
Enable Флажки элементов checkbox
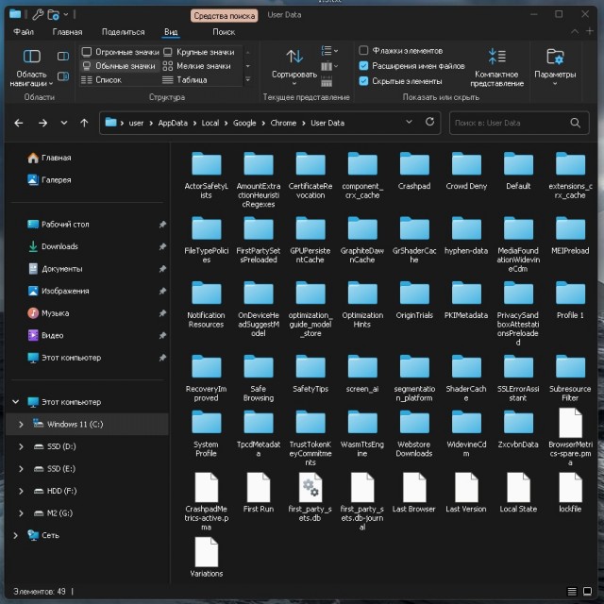point(363,50)
